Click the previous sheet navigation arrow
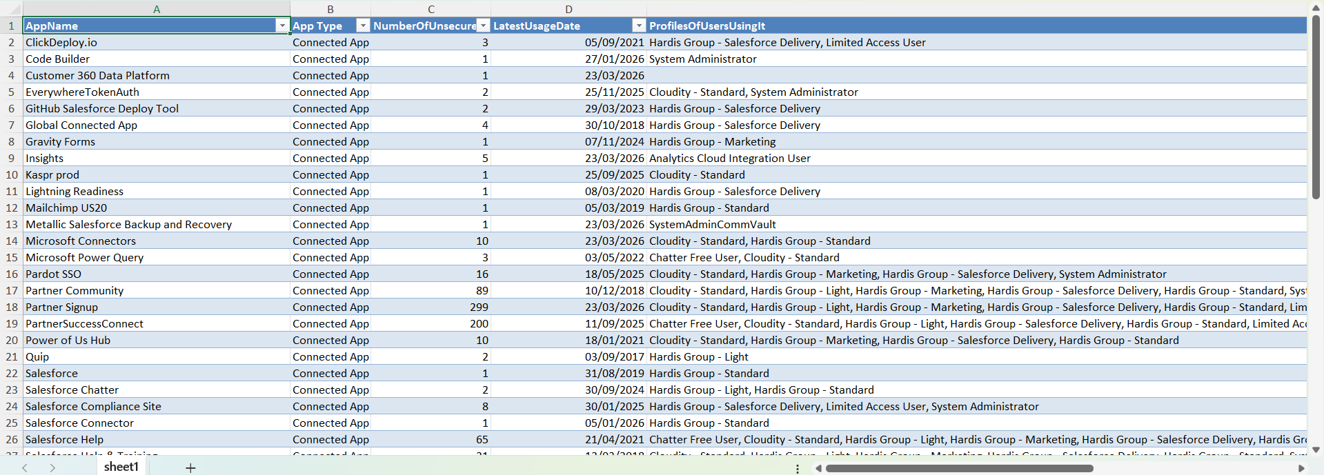1324x475 pixels. 25,468
